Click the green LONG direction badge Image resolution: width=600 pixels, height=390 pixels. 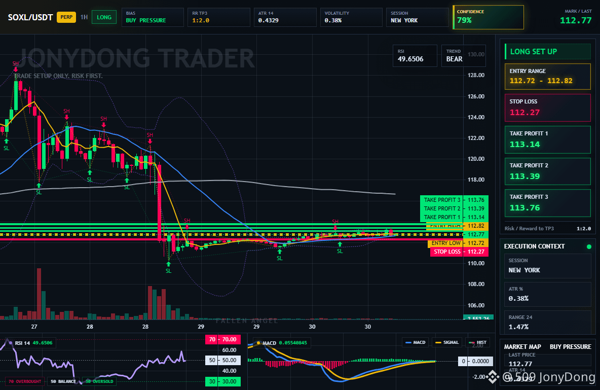104,17
